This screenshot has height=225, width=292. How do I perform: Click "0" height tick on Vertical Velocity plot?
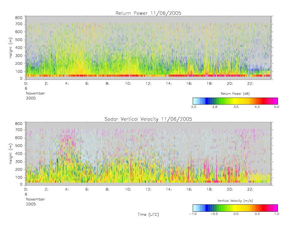click(21, 184)
